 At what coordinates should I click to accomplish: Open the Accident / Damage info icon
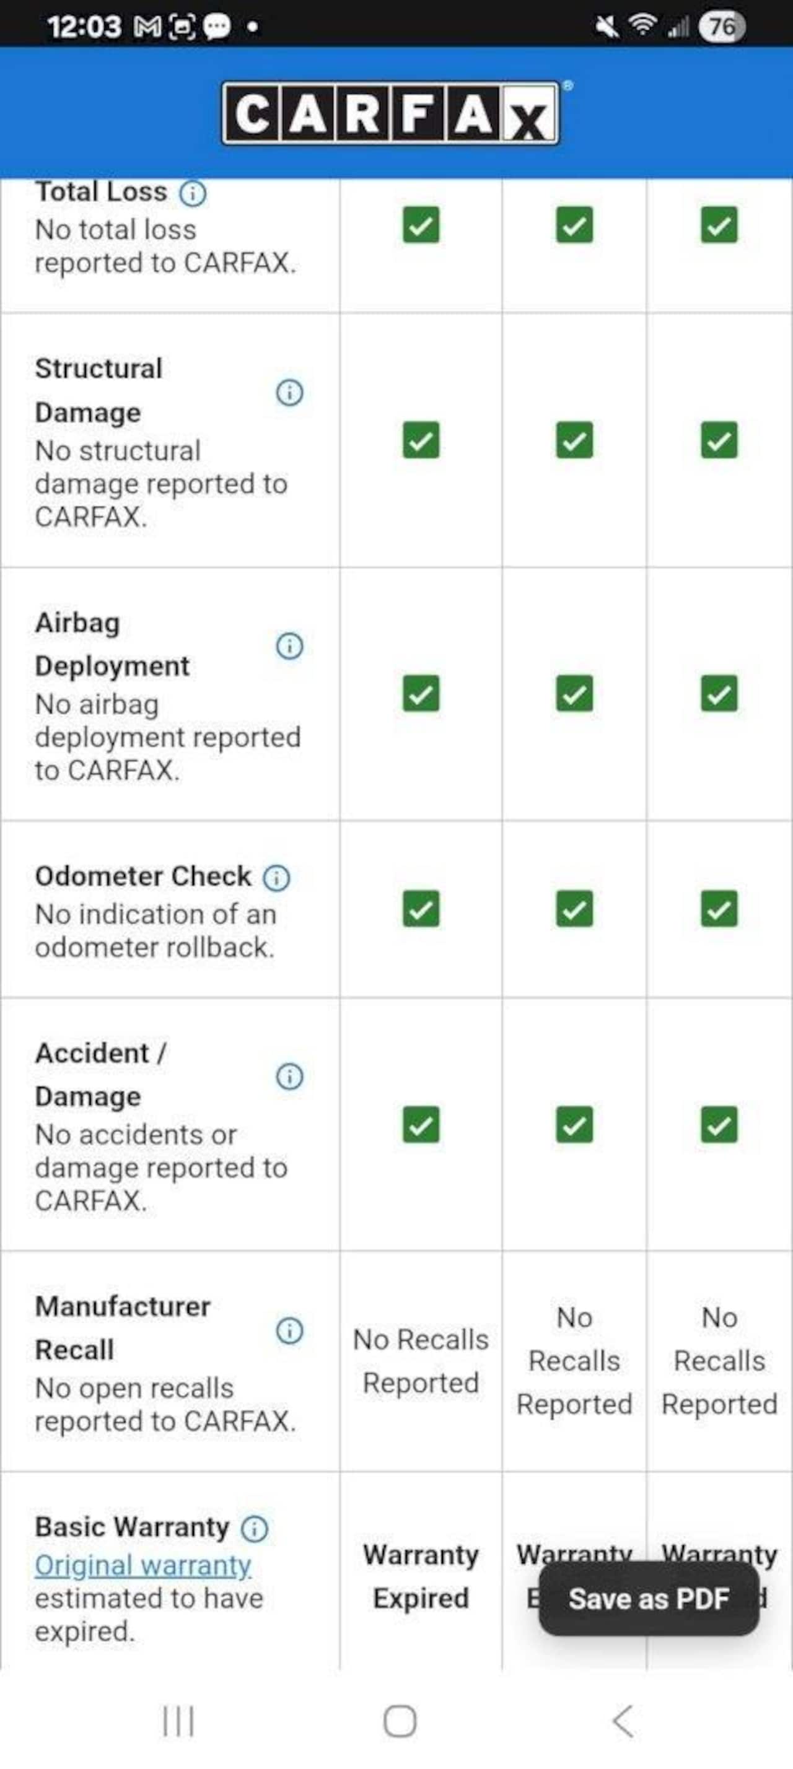click(x=289, y=1077)
